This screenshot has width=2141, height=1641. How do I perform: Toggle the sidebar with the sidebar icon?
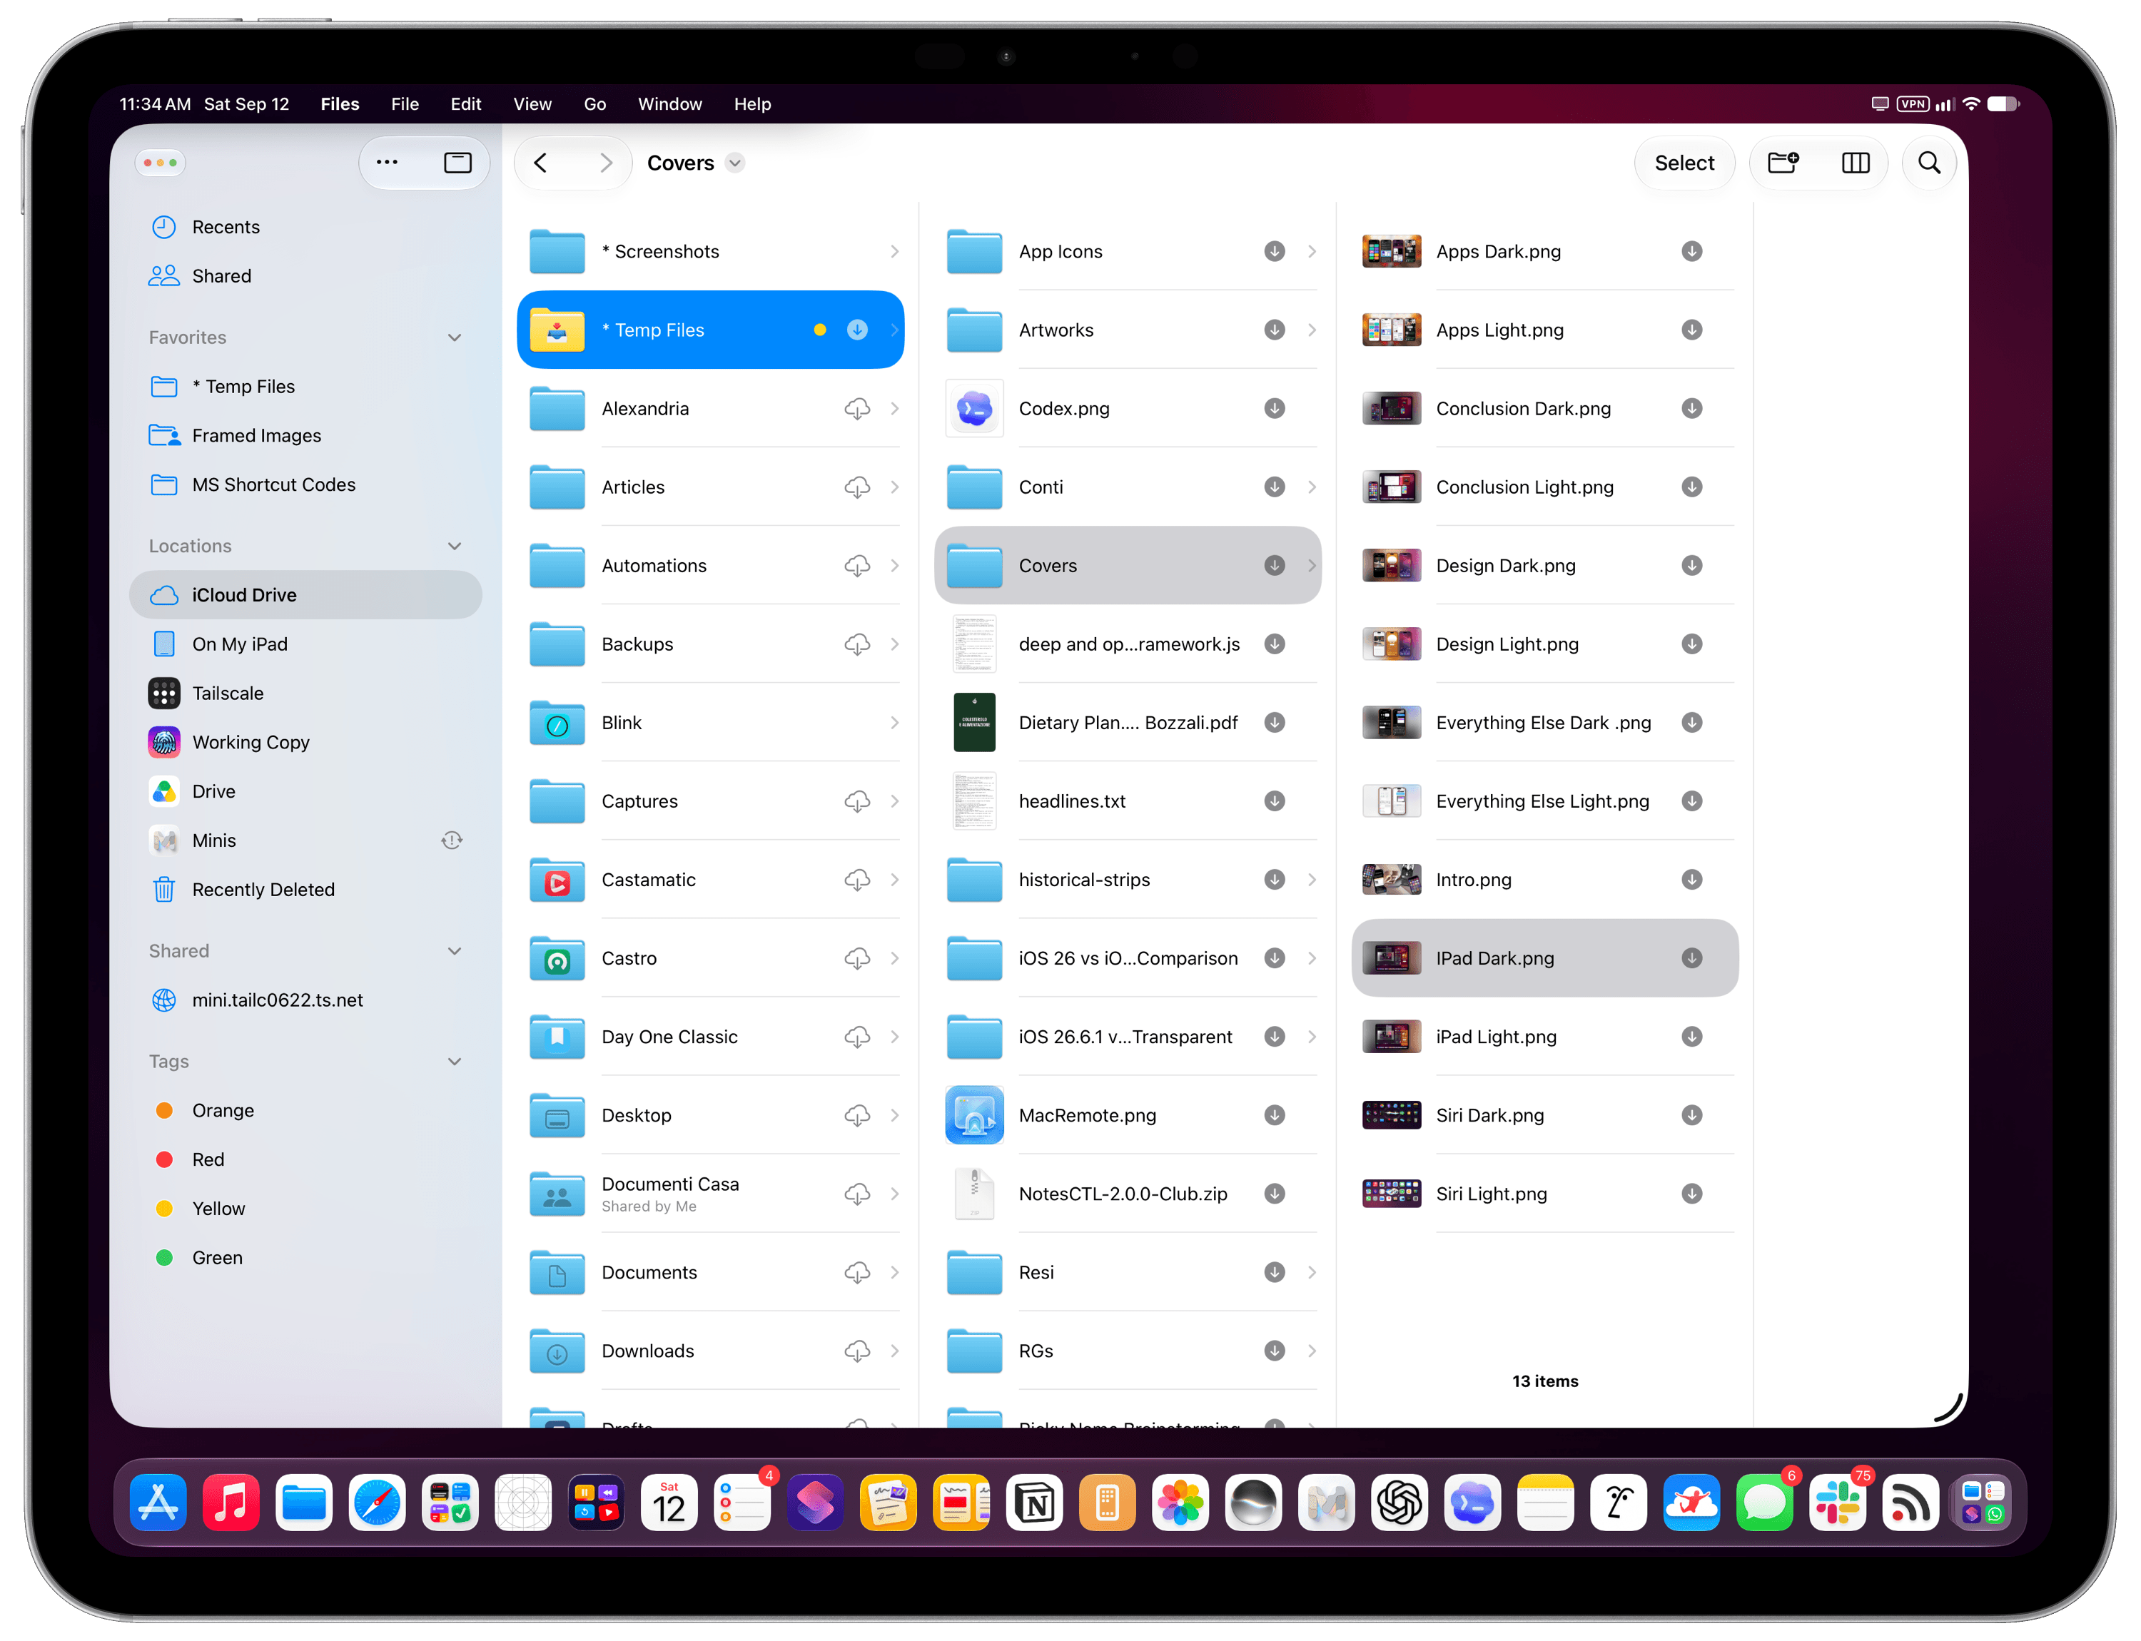(457, 163)
